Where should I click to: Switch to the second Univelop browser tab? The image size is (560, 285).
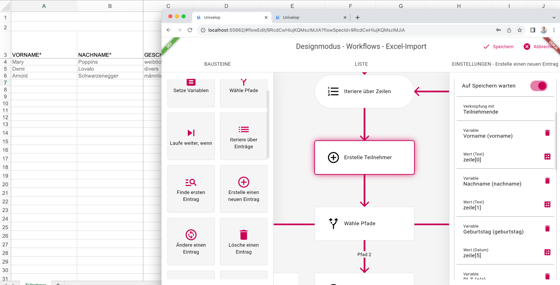311,18
